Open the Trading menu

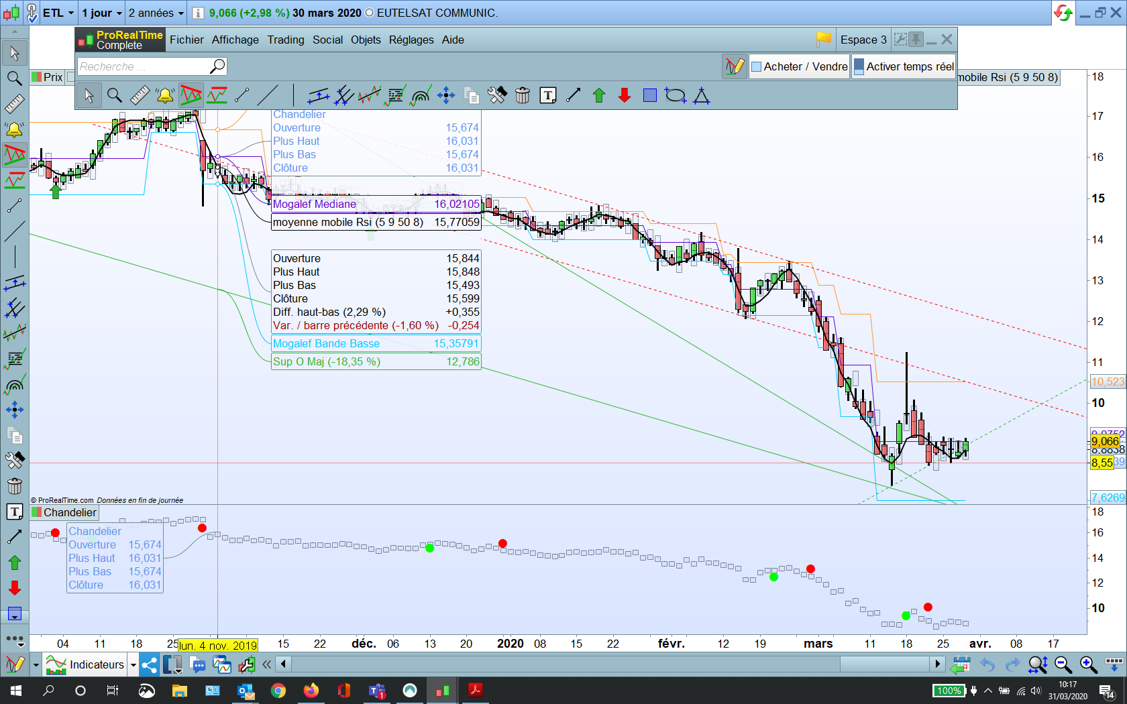pos(286,40)
